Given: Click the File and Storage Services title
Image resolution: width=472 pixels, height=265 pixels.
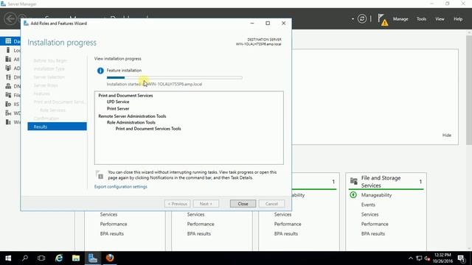Looking at the screenshot, I should point(381,182).
